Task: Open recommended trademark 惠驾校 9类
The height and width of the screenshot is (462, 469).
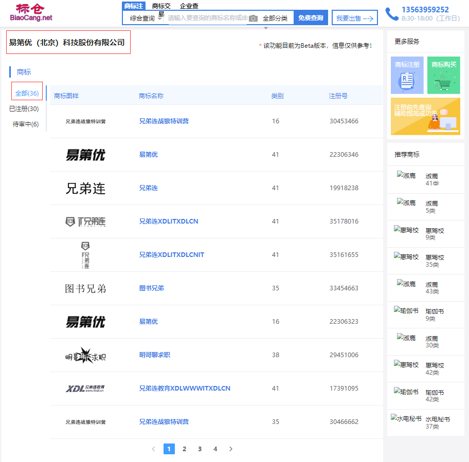Action: pos(426,234)
